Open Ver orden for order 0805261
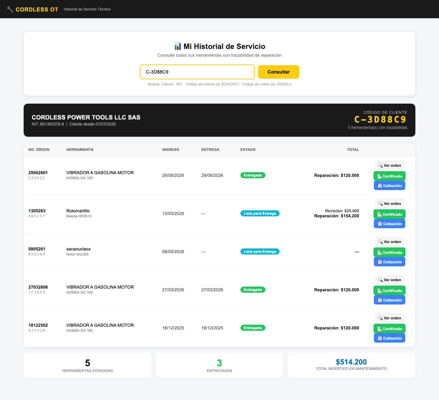Image resolution: width=439 pixels, height=400 pixels. [x=390, y=242]
